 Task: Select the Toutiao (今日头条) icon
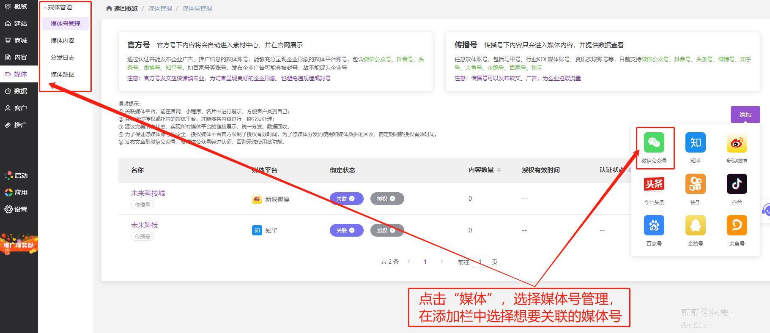coord(654,184)
